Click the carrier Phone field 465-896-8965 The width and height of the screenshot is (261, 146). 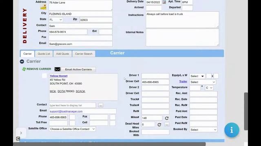(58, 117)
